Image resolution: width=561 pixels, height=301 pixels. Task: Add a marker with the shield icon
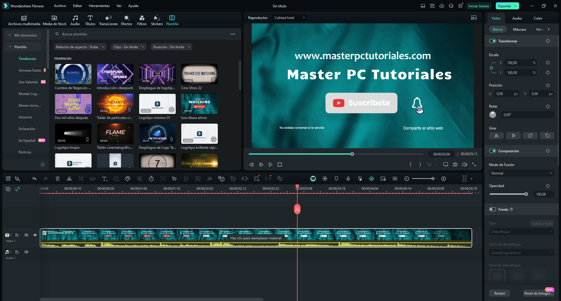coord(336,179)
